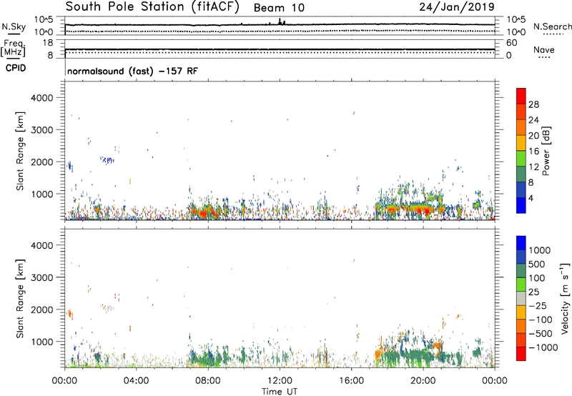This screenshot has width=572, height=396.
Task: Click the 'N.Search' legend label
Action: pos(553,26)
